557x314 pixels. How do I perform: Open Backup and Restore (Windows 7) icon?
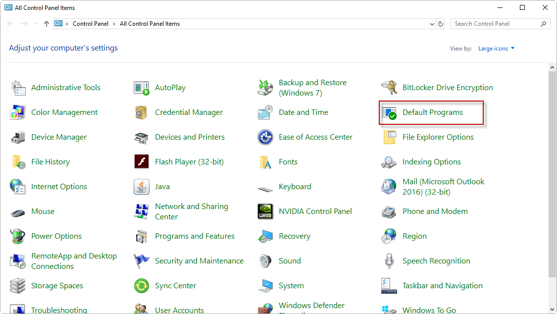click(265, 88)
